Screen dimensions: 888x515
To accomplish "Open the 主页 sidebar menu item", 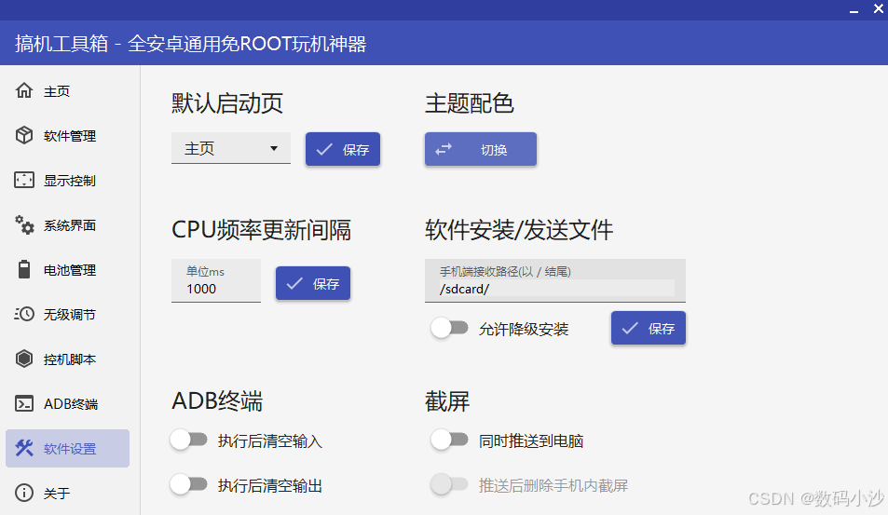I will pos(67,90).
